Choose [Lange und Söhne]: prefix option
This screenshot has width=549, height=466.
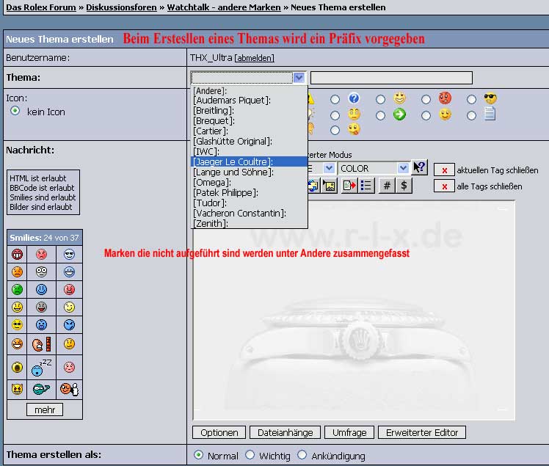(x=233, y=172)
